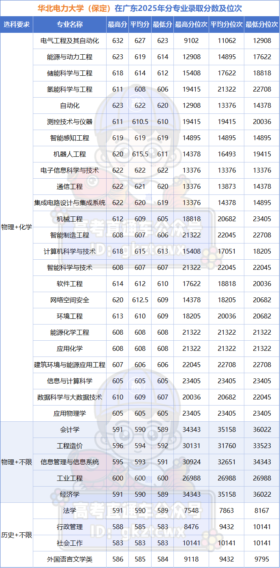Select the 应用物理学 major cell
Viewport: 280px width, 568px height.
(x=70, y=413)
